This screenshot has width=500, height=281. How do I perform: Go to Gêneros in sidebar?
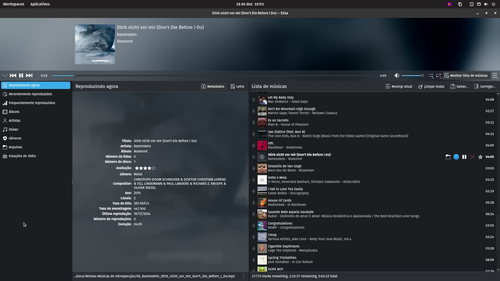click(x=36, y=138)
